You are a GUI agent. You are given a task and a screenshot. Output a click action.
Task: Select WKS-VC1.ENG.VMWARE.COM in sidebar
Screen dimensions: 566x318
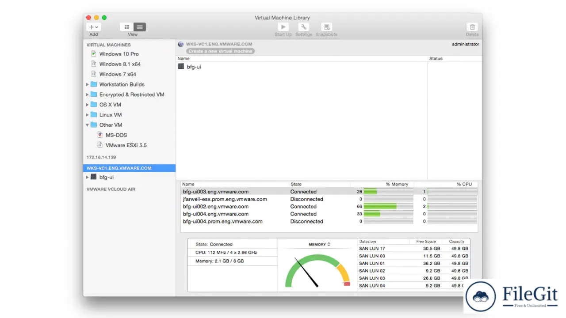click(x=129, y=168)
